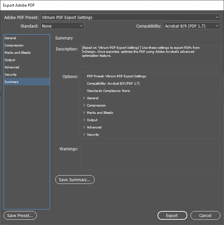Click the Export button

click(x=172, y=215)
